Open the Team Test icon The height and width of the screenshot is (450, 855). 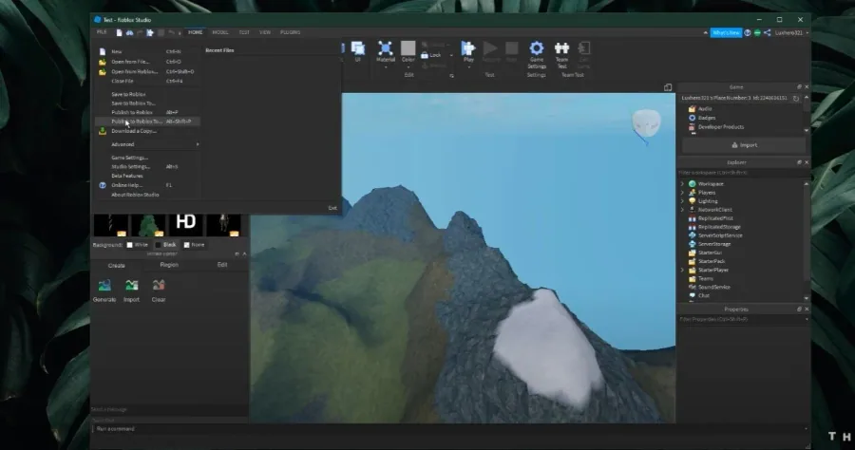tap(561, 48)
